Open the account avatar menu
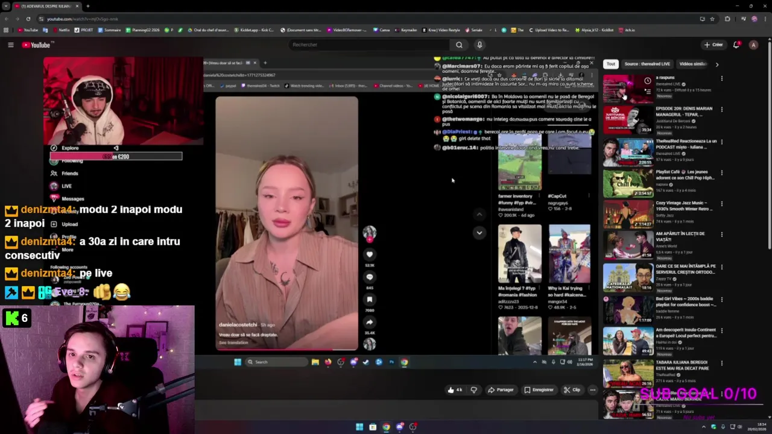Viewport: 772px width, 434px height. pyautogui.click(x=753, y=45)
